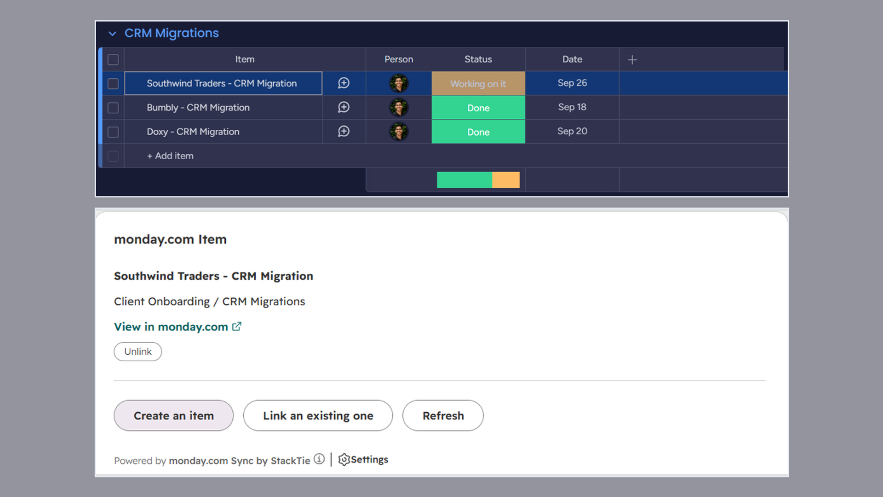Viewport: 883px width, 497px height.
Task: Click Link an existing one button
Action: [x=318, y=416]
